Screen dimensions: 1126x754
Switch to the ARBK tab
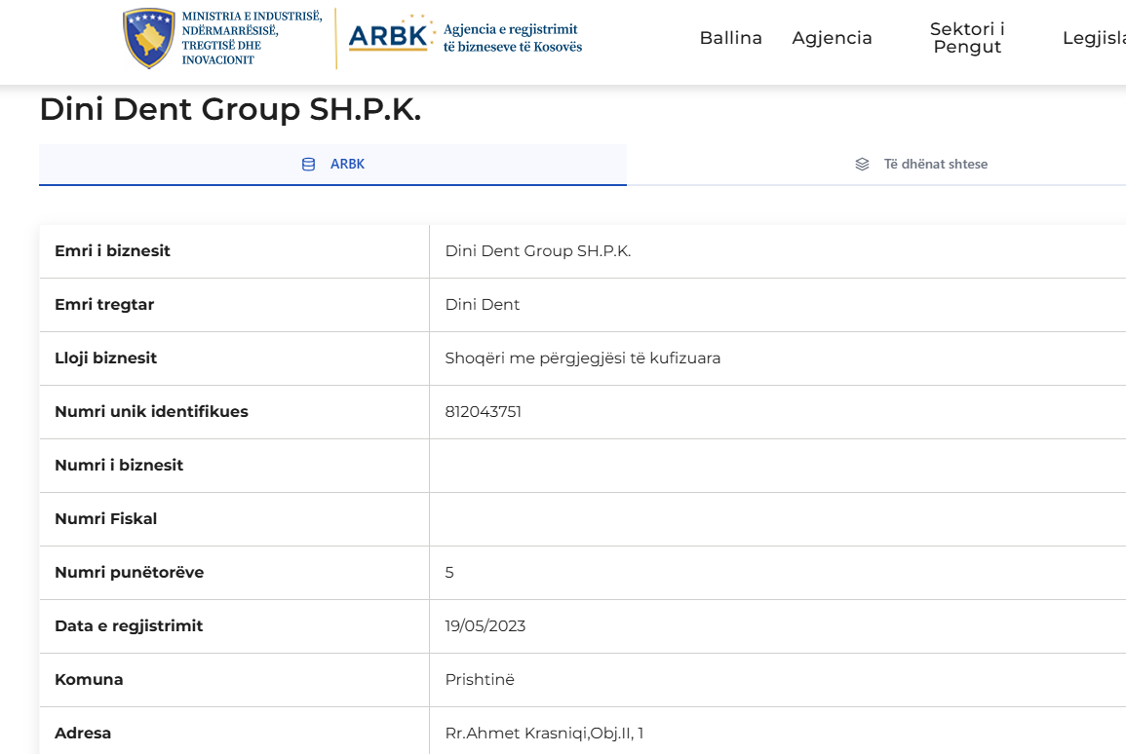point(332,165)
